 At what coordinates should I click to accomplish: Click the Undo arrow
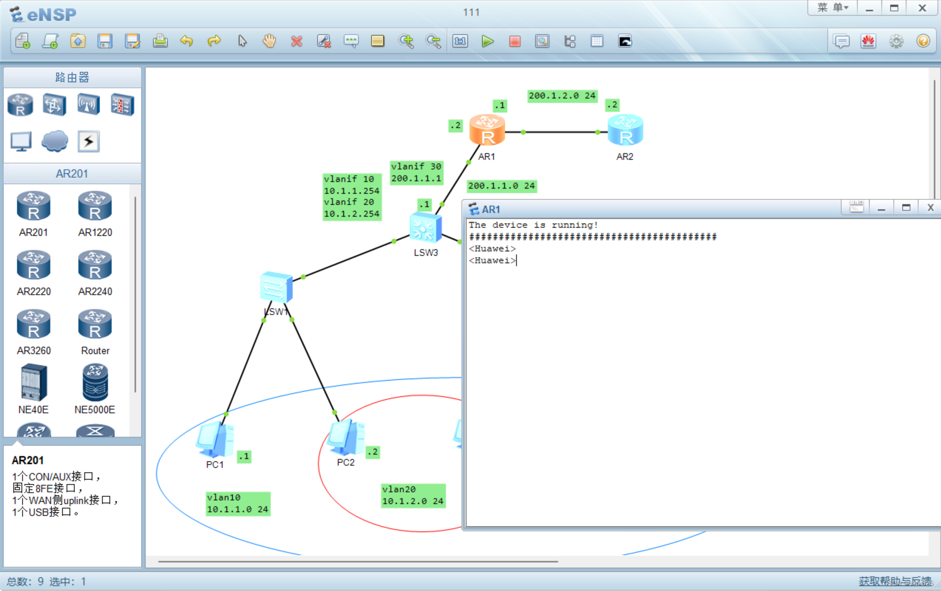coord(186,41)
